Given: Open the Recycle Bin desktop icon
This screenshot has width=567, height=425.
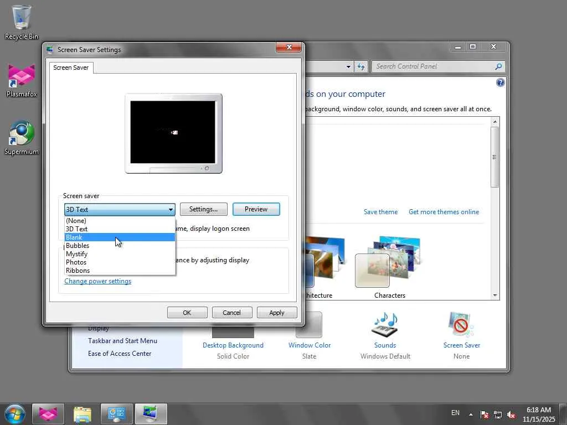Looking at the screenshot, I should (x=22, y=22).
